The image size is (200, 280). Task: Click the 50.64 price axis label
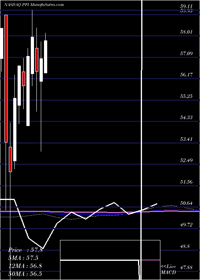coord(186,203)
